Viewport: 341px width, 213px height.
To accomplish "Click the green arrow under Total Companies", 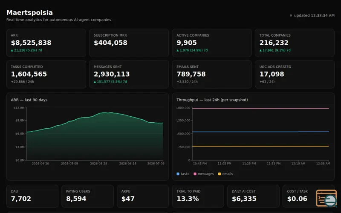I will click(260, 50).
